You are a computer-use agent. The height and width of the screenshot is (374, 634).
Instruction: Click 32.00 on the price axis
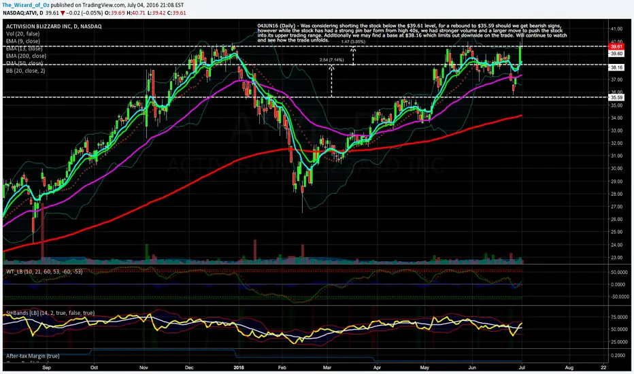point(616,143)
